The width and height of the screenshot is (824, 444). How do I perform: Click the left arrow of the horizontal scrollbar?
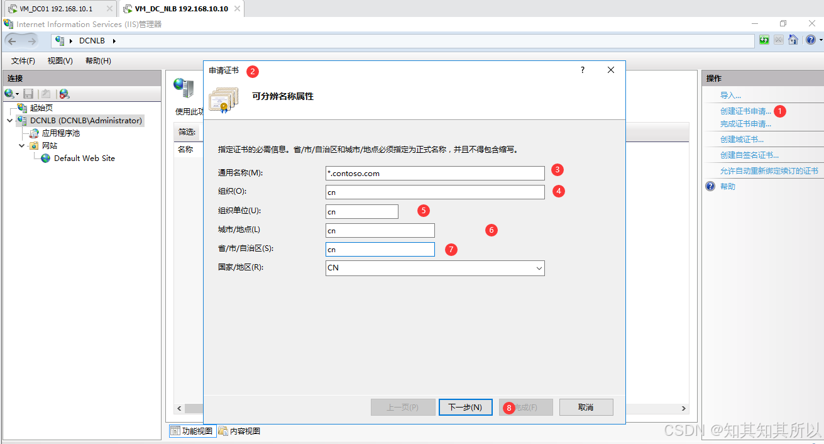[179, 409]
